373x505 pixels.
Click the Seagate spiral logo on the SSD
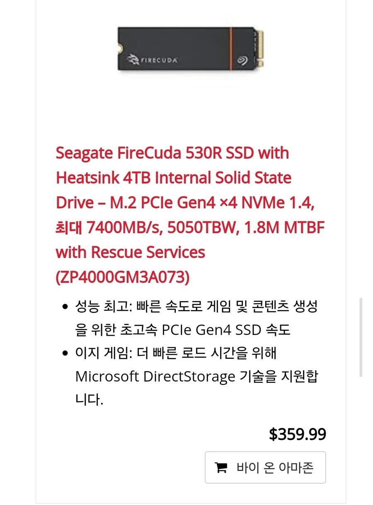coord(243,61)
